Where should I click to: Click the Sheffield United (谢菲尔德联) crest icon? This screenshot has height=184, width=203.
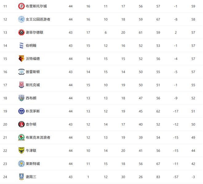point(21,33)
